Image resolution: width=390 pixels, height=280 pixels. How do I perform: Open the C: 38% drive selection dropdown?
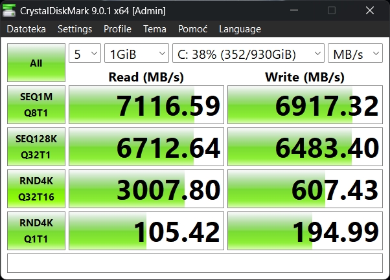(249, 53)
